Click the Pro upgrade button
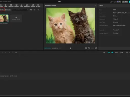Screen dimensions: 130x97 (119, 2)
